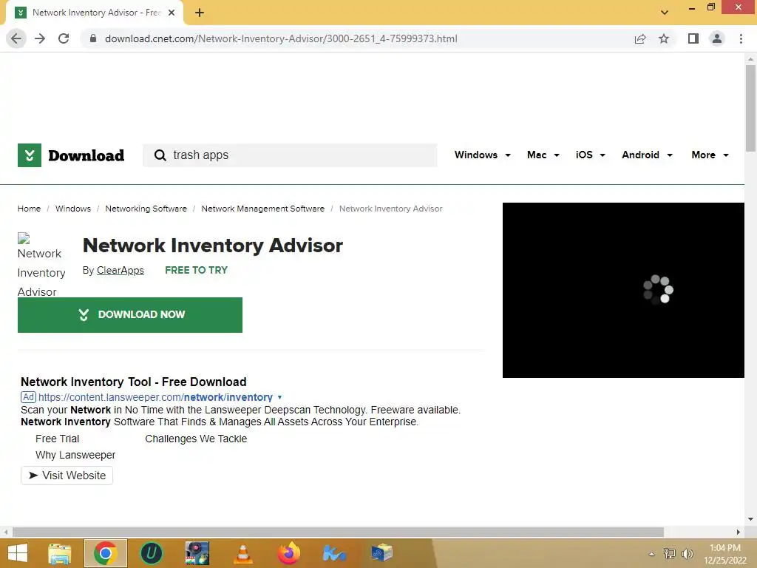Image resolution: width=757 pixels, height=568 pixels.
Task: Click the Network Inventory Advisor product image
Action: click(41, 266)
